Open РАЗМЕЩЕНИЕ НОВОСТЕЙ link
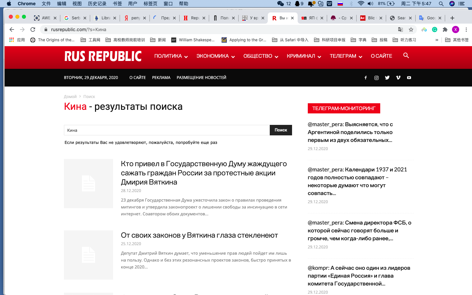The width and height of the screenshot is (472, 295). 201,78
